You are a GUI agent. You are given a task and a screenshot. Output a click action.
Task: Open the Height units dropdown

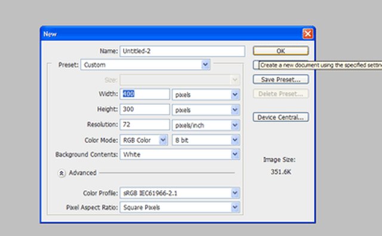pos(206,110)
